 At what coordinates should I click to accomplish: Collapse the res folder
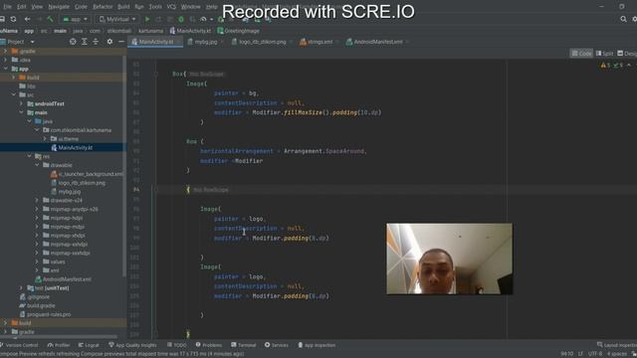(x=29, y=156)
